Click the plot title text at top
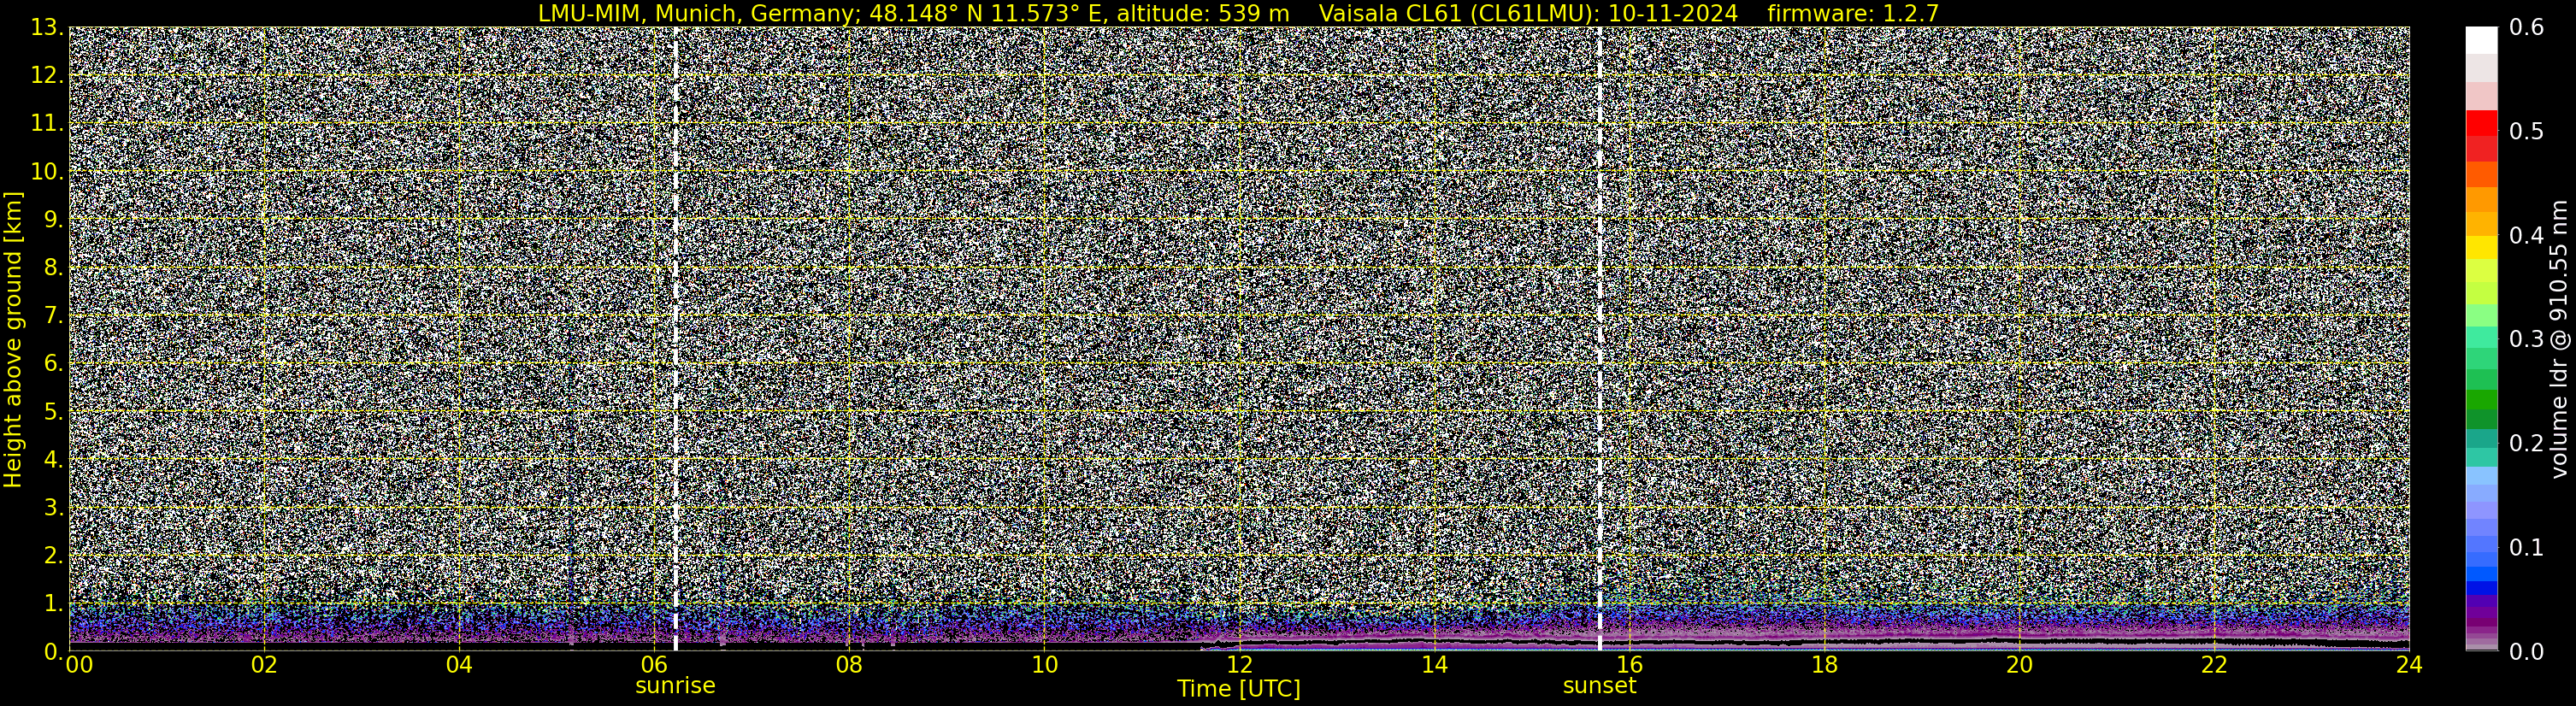2576x706 pixels. pyautogui.click(x=1238, y=13)
